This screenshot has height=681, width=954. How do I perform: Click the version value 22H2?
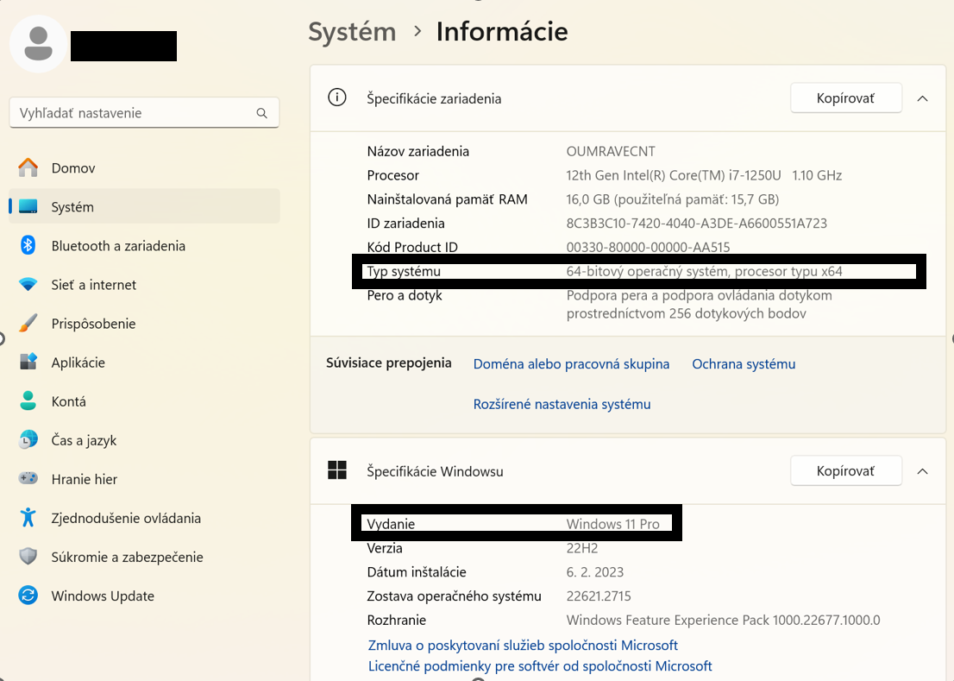582,548
